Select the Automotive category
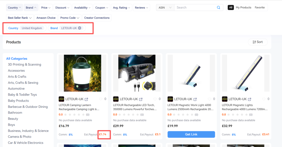The width and height of the screenshot is (282, 147). click(x=16, y=88)
